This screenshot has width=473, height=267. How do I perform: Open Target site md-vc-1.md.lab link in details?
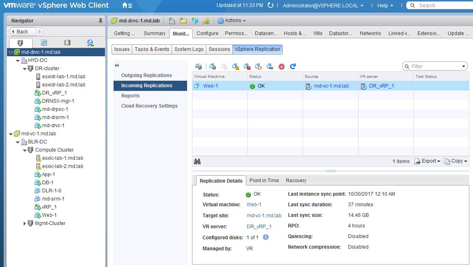point(264,216)
